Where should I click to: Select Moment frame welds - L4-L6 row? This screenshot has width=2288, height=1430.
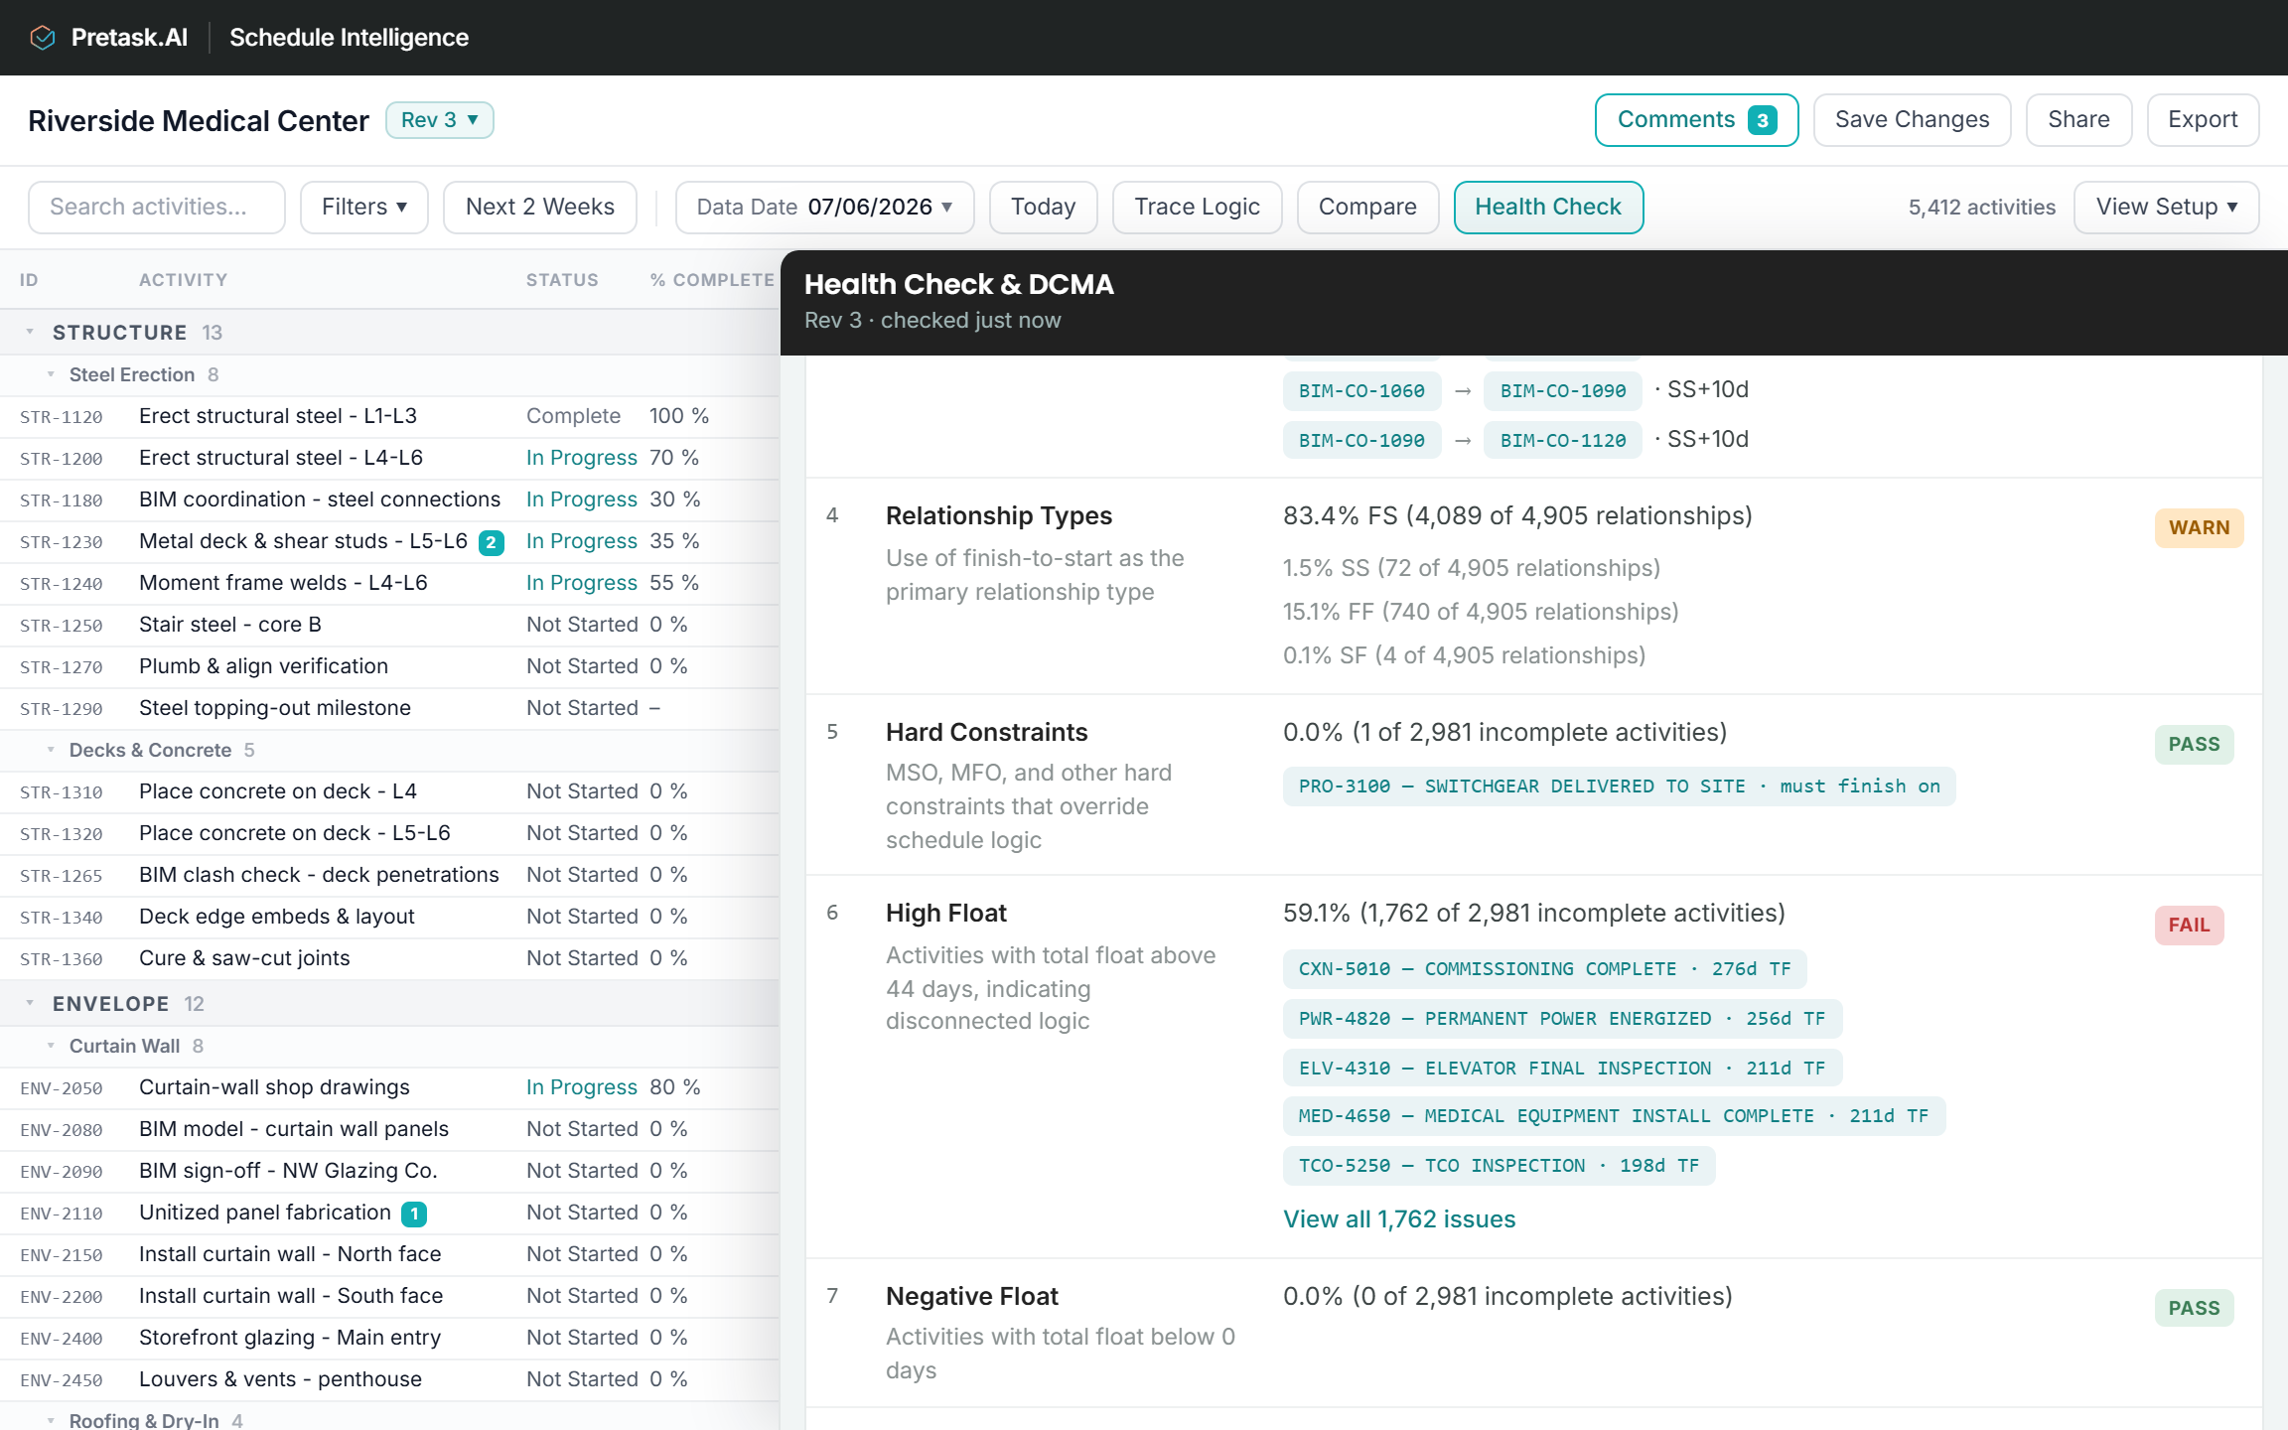point(389,583)
